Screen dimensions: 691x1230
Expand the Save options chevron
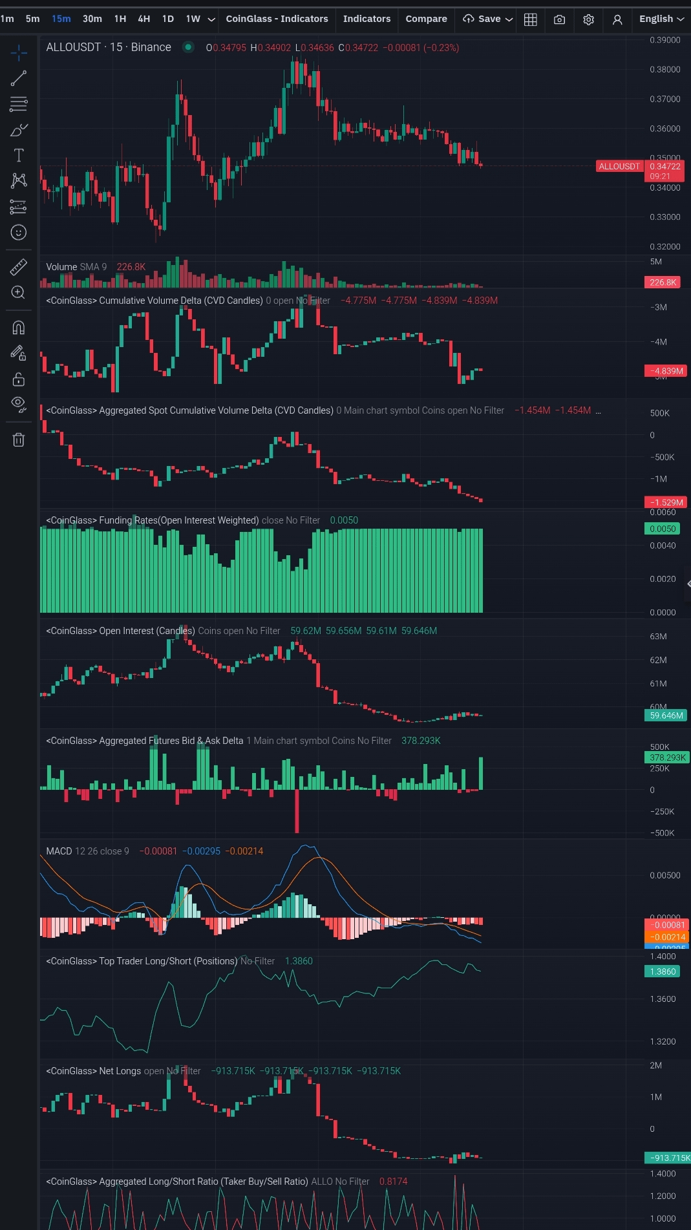point(509,19)
